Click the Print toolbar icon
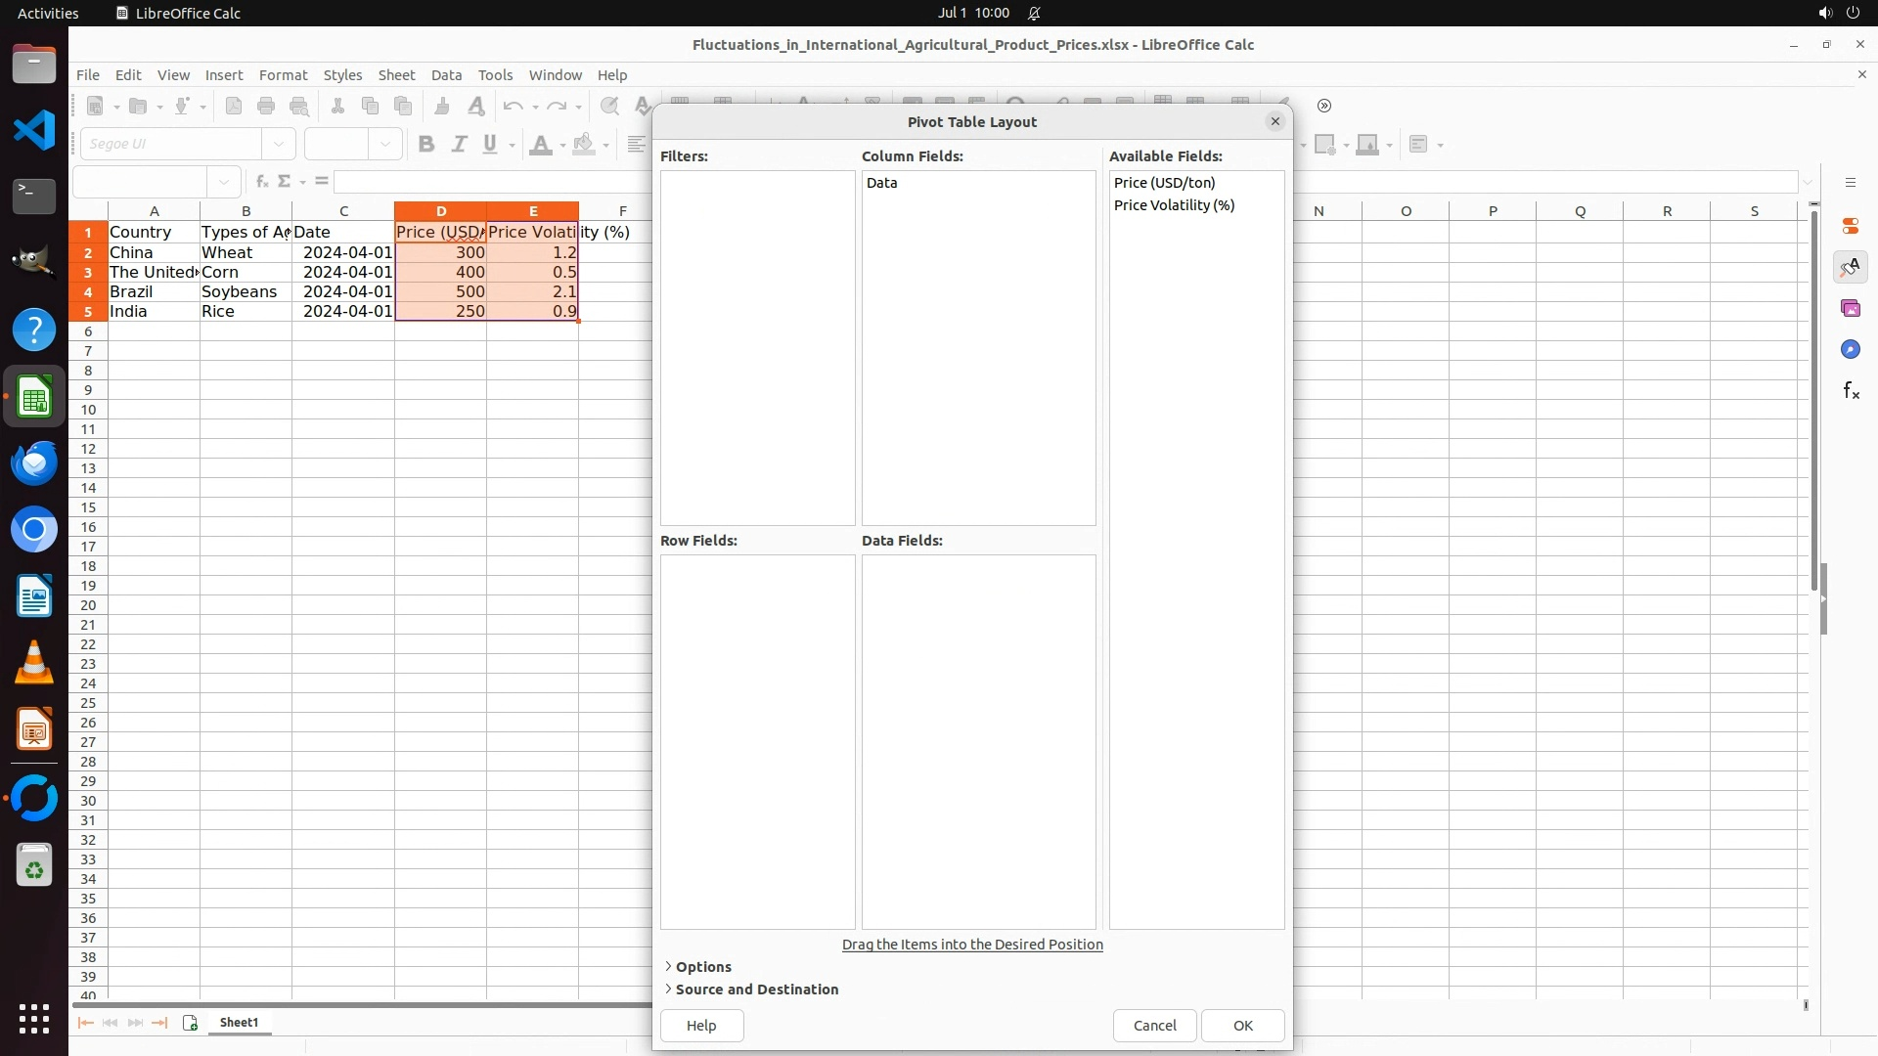This screenshot has height=1056, width=1878. click(x=266, y=107)
